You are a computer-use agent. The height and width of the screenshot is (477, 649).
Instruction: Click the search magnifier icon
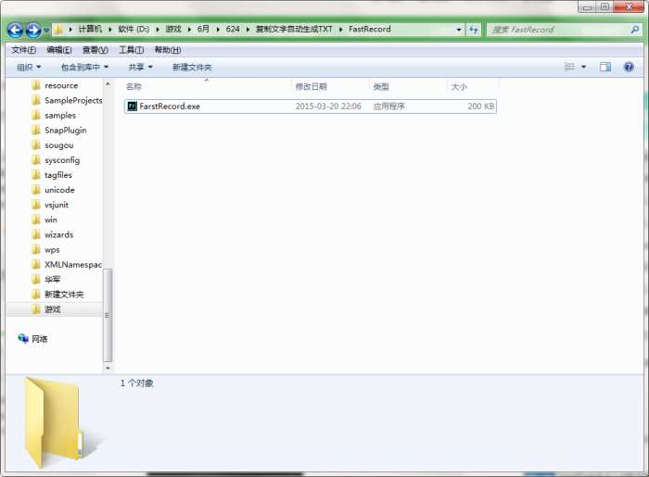click(634, 30)
